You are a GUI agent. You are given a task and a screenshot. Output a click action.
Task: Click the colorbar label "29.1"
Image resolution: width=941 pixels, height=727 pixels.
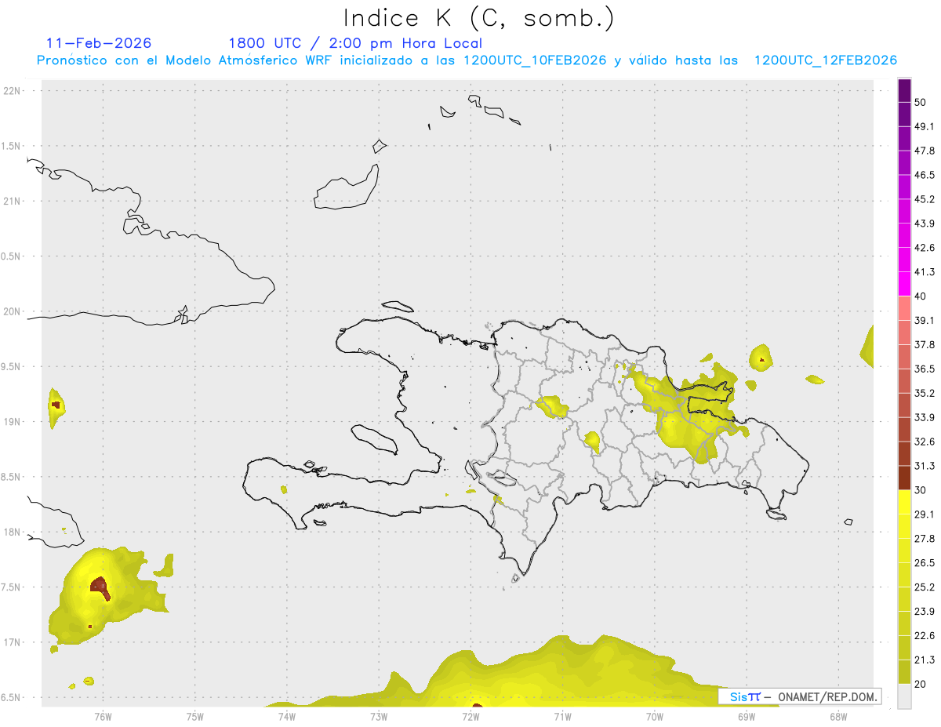coord(925,515)
